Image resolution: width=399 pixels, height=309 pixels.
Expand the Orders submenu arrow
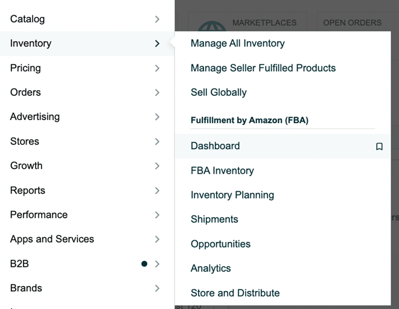tap(158, 92)
